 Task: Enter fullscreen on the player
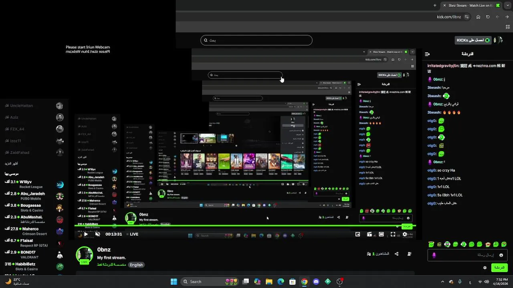click(x=393, y=234)
